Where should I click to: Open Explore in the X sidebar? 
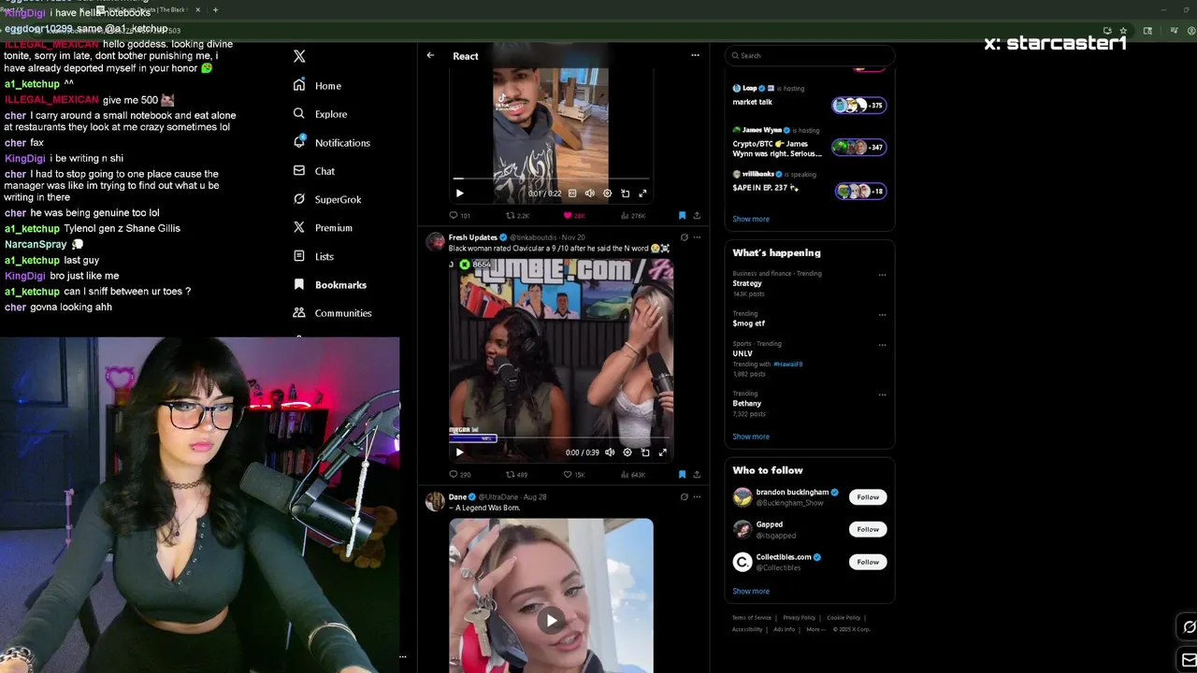click(320, 114)
